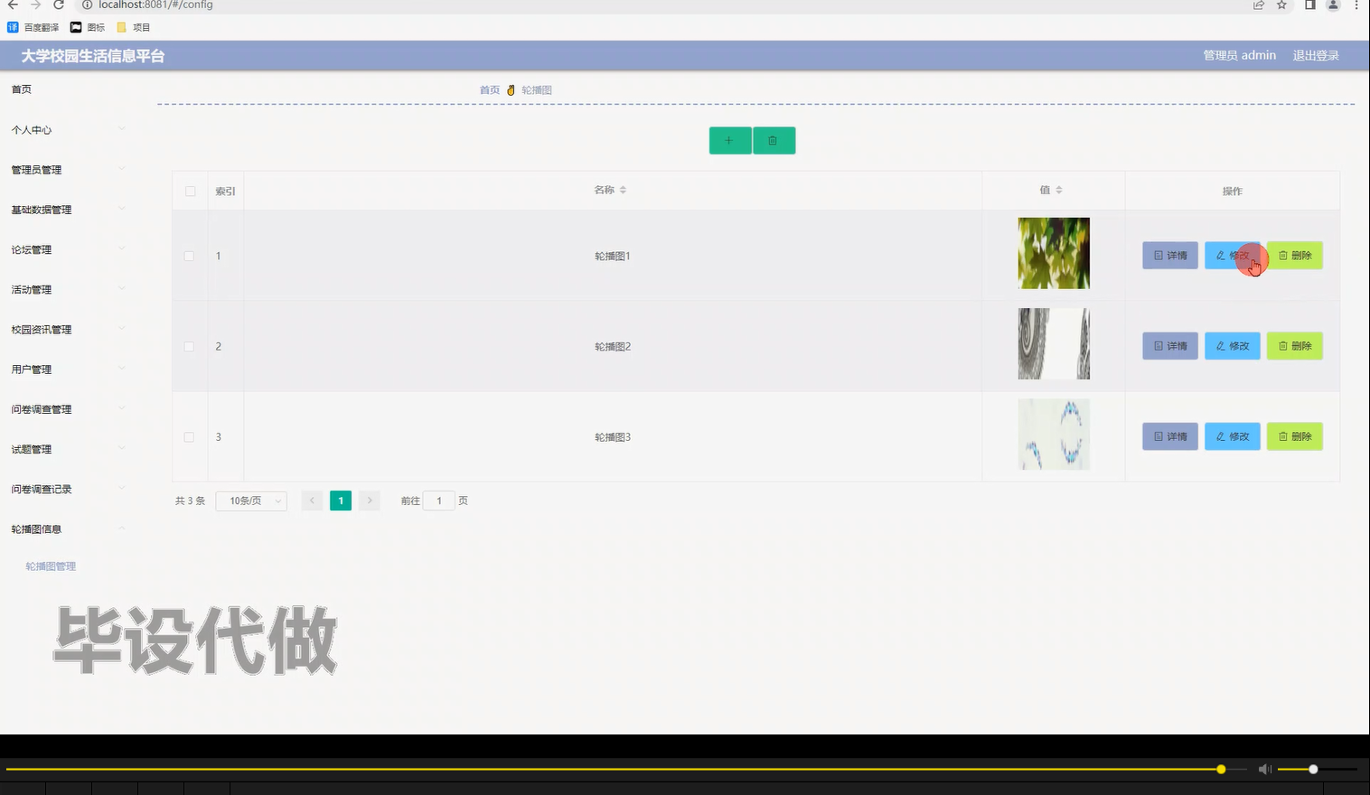This screenshot has width=1370, height=795.
Task: Click the 大学校园生活信息平台 title
Action: click(x=93, y=56)
